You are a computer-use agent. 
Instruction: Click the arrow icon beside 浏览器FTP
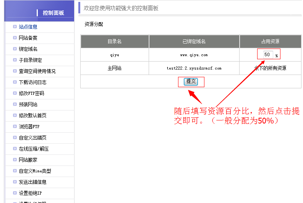pyautogui.click(x=15, y=126)
